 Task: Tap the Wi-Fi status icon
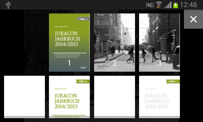(x=159, y=5)
